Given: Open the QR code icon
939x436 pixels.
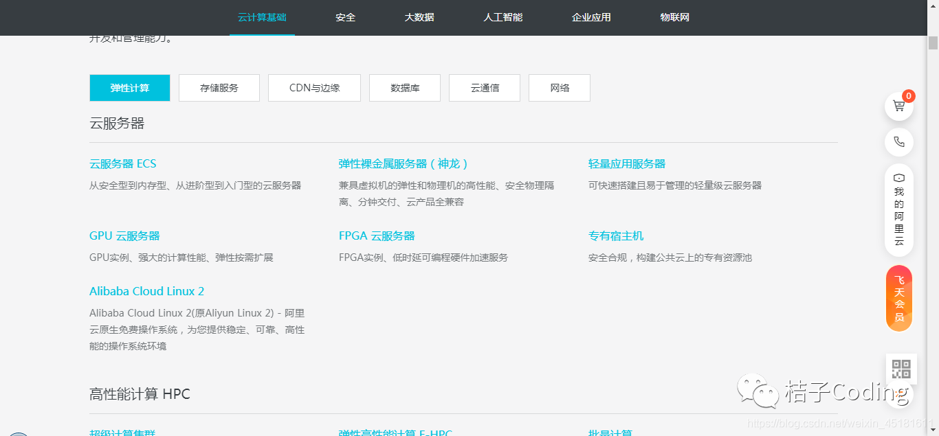Looking at the screenshot, I should [x=901, y=369].
